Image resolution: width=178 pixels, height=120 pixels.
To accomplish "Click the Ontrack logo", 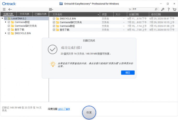I will [x=9, y=4].
